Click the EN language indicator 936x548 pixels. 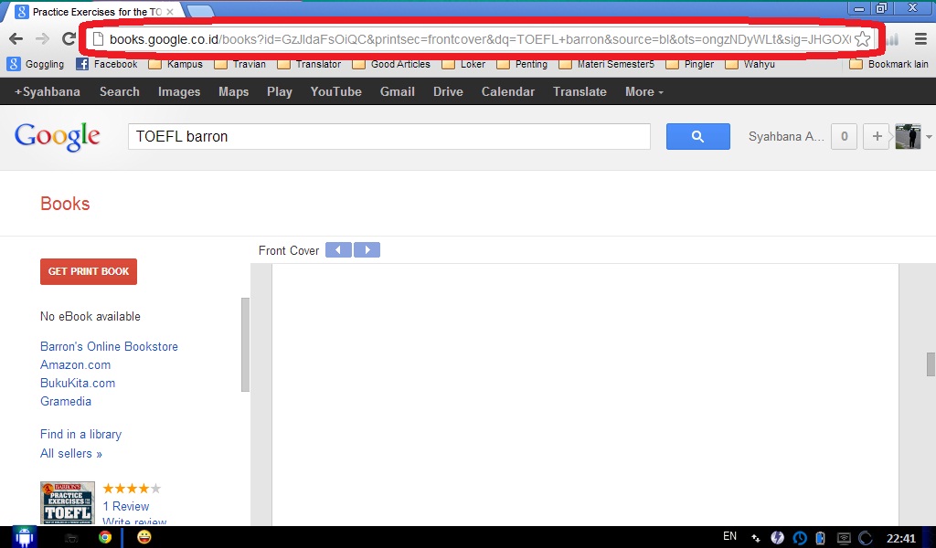(x=729, y=536)
